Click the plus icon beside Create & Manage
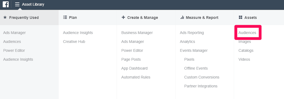Viewport: 284px width, 99px height. pos(123,17)
